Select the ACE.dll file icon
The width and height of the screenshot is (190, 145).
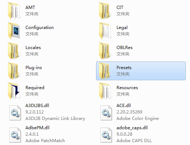(106, 113)
